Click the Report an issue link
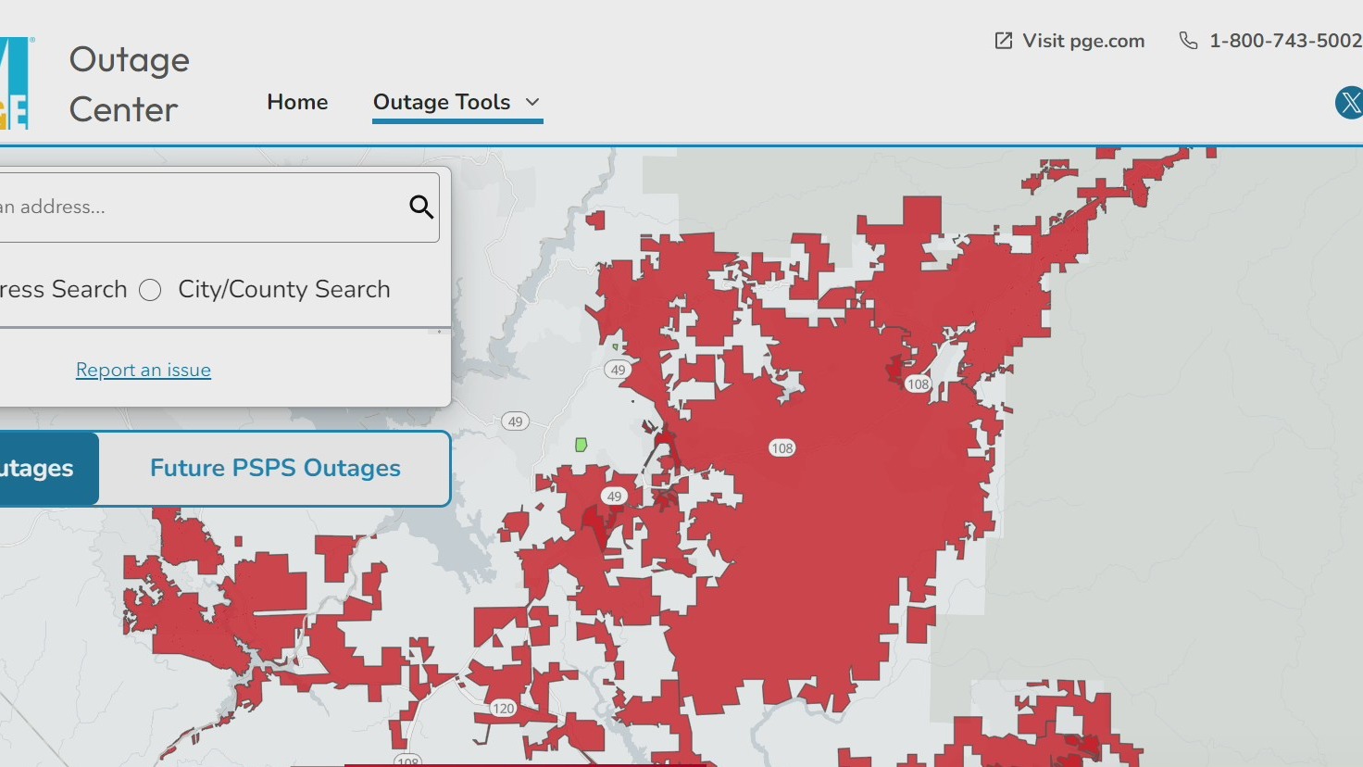 pyautogui.click(x=144, y=370)
